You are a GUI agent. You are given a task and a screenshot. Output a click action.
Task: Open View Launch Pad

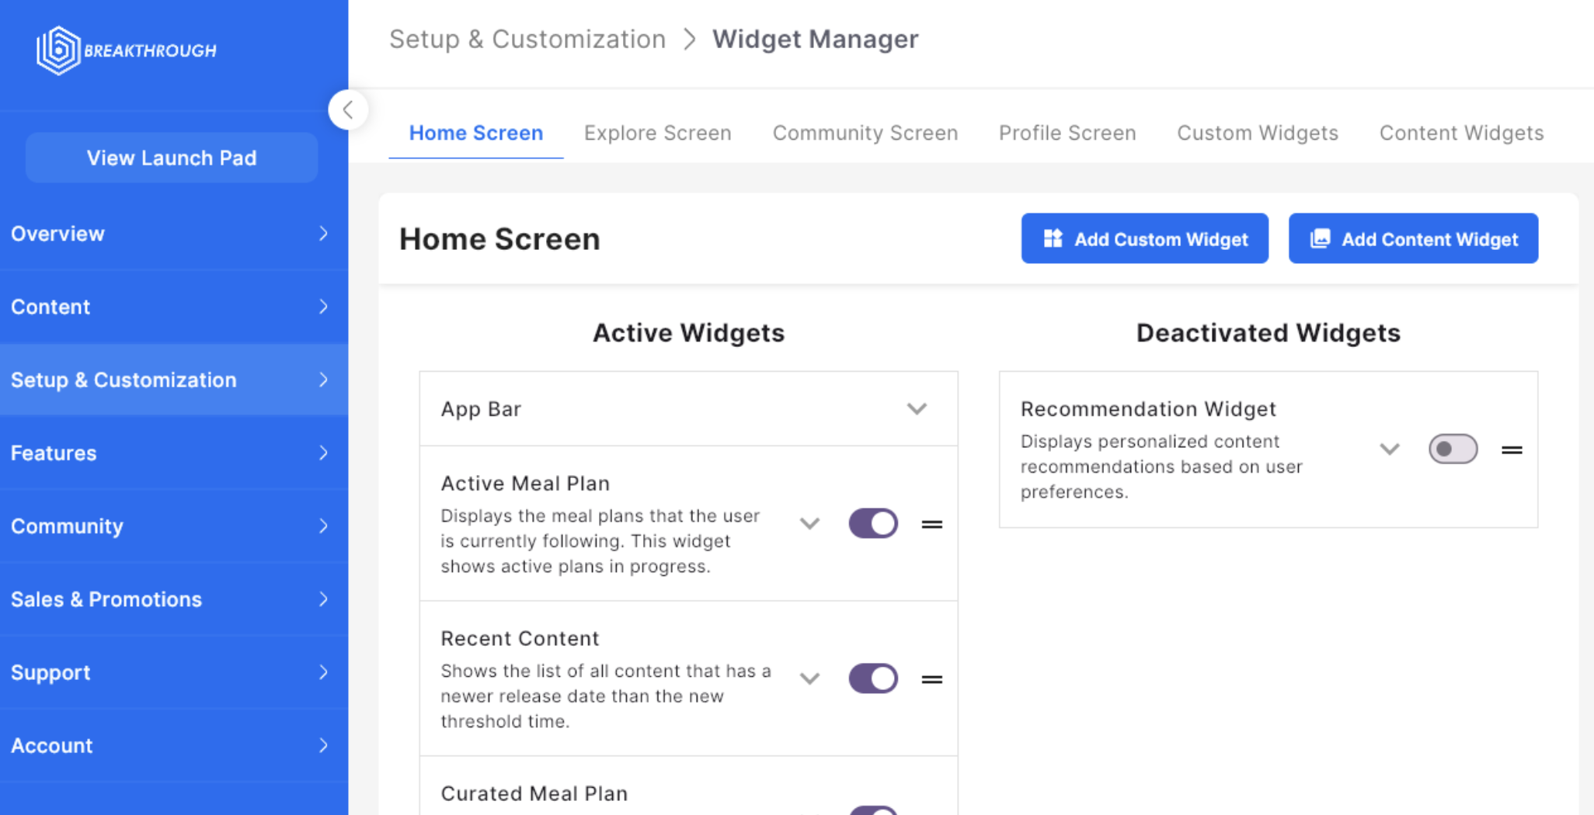pyautogui.click(x=172, y=158)
